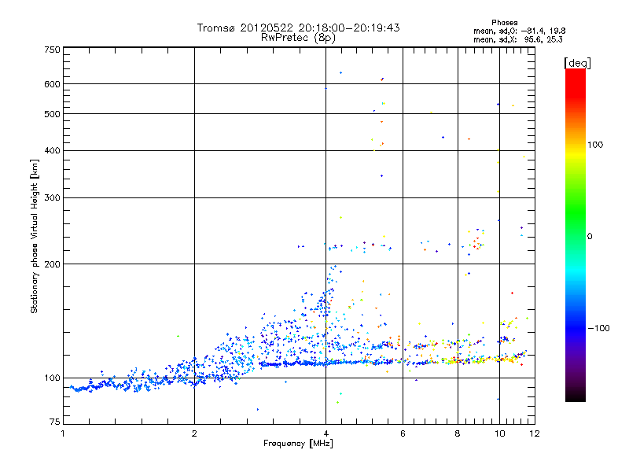Click the y-axis tick label '400'
The image size is (629, 472).
[x=52, y=151]
